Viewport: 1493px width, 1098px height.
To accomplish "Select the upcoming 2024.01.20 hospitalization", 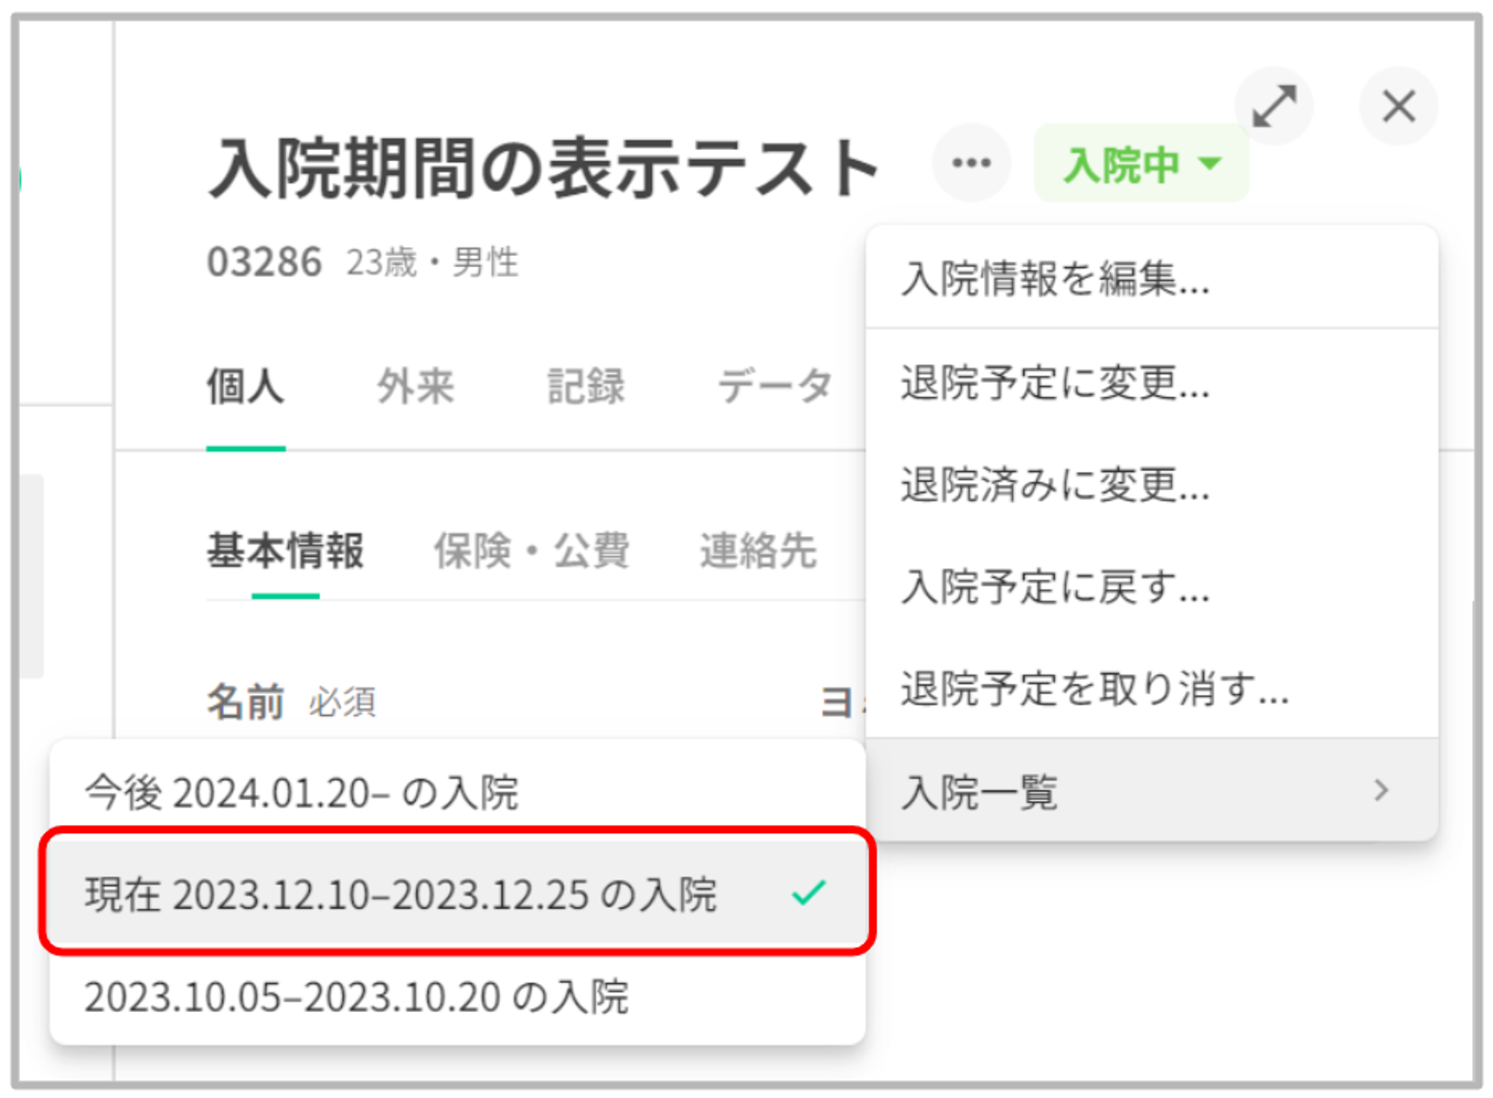I will pos(302,792).
